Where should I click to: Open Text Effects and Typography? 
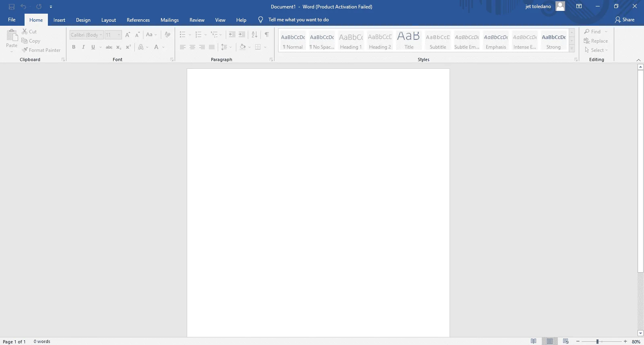tap(141, 47)
